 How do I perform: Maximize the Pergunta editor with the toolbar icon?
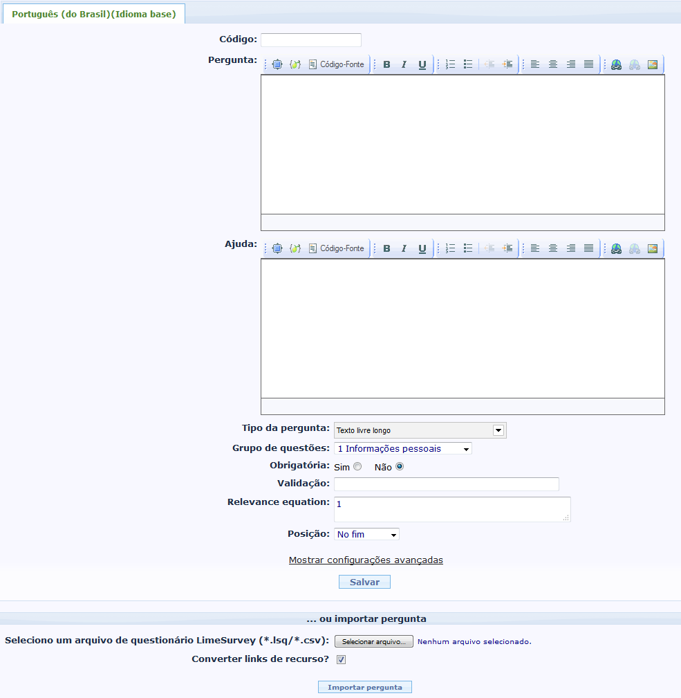coord(277,64)
